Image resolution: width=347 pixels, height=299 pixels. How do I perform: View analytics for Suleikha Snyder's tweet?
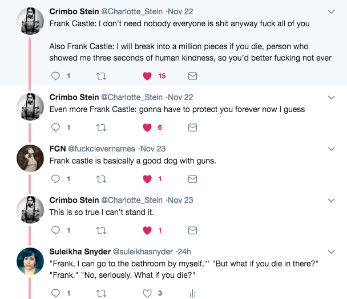tap(192, 293)
